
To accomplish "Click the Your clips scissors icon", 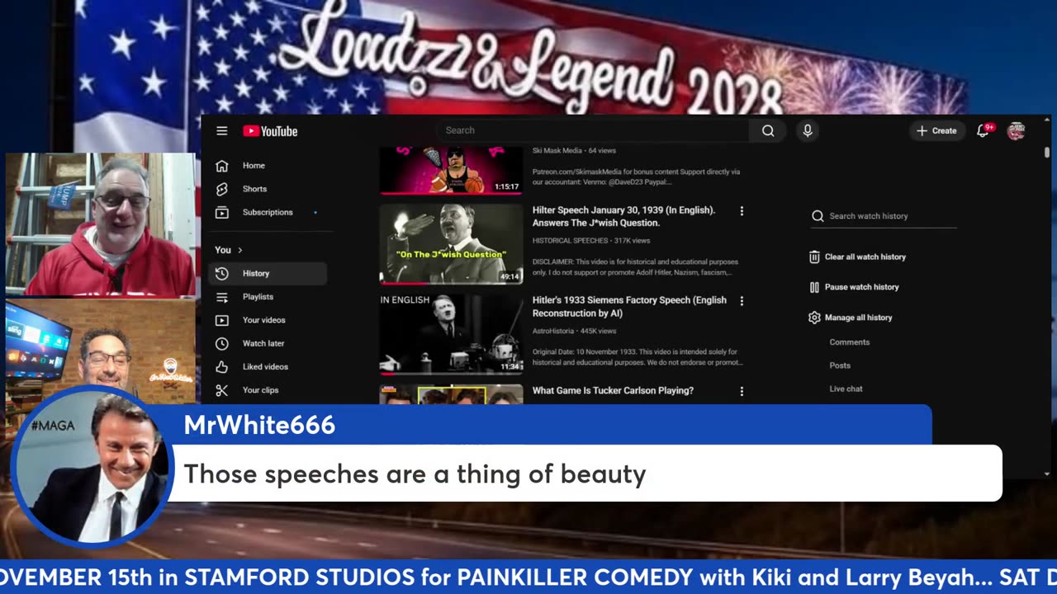I will point(221,390).
